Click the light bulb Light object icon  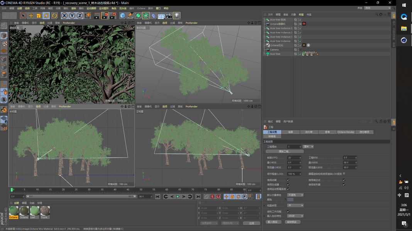(x=176, y=16)
